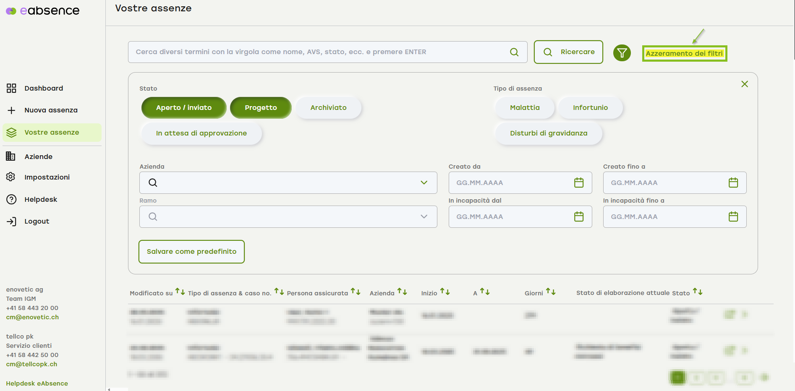Expand the Azienda dropdown
Image resolution: width=795 pixels, height=391 pixels.
[424, 182]
